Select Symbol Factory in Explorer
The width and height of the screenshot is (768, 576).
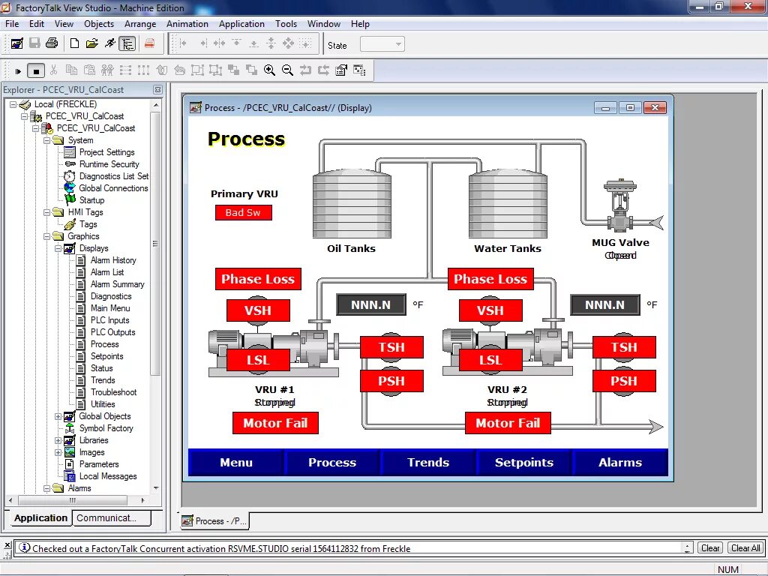pos(106,428)
